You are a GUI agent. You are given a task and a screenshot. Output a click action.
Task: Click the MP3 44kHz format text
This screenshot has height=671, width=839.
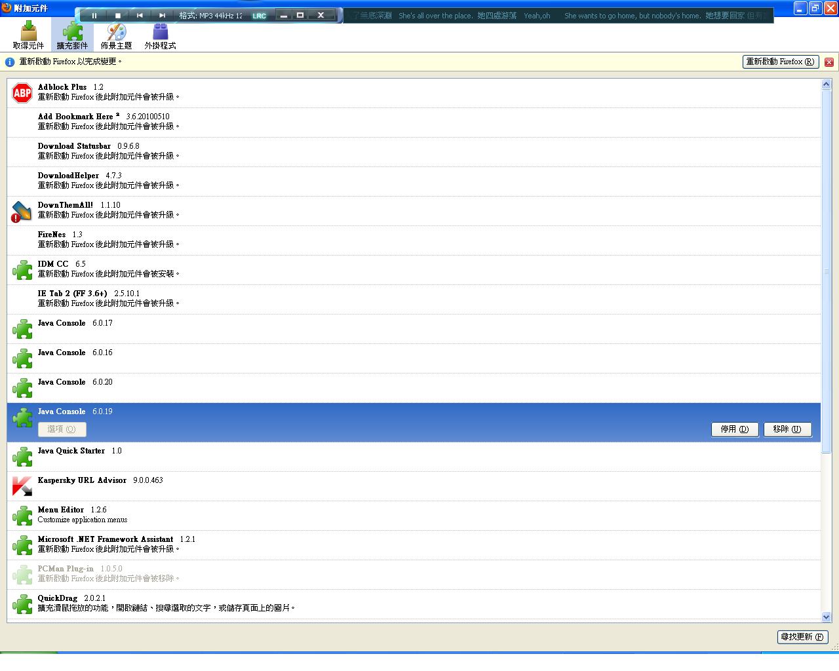[x=211, y=16]
